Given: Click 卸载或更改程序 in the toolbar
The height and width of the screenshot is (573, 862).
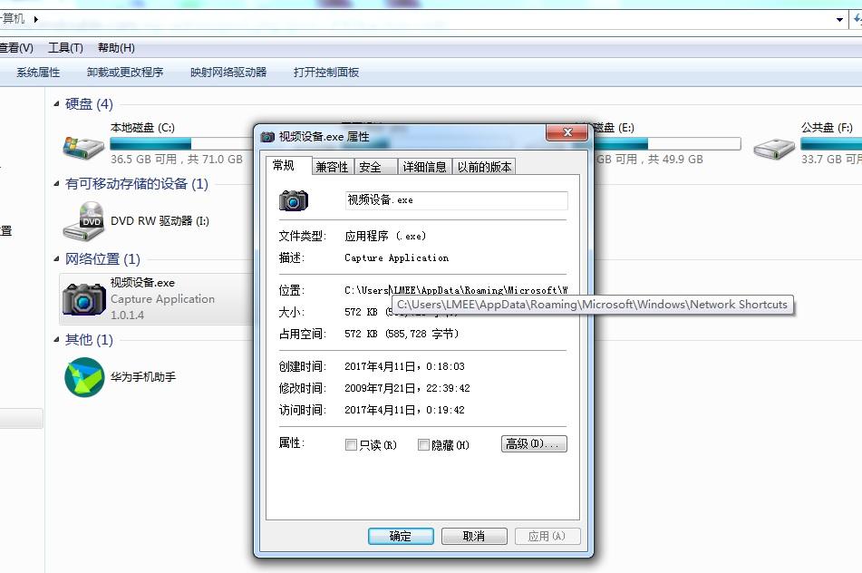Looking at the screenshot, I should pos(125,72).
